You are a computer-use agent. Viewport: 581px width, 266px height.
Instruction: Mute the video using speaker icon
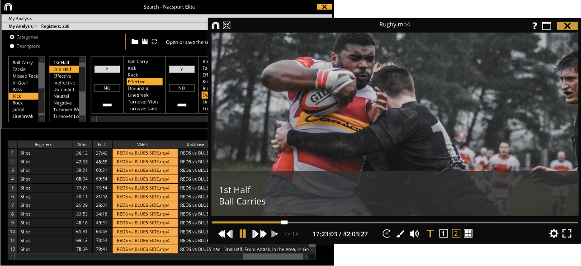[x=414, y=234]
